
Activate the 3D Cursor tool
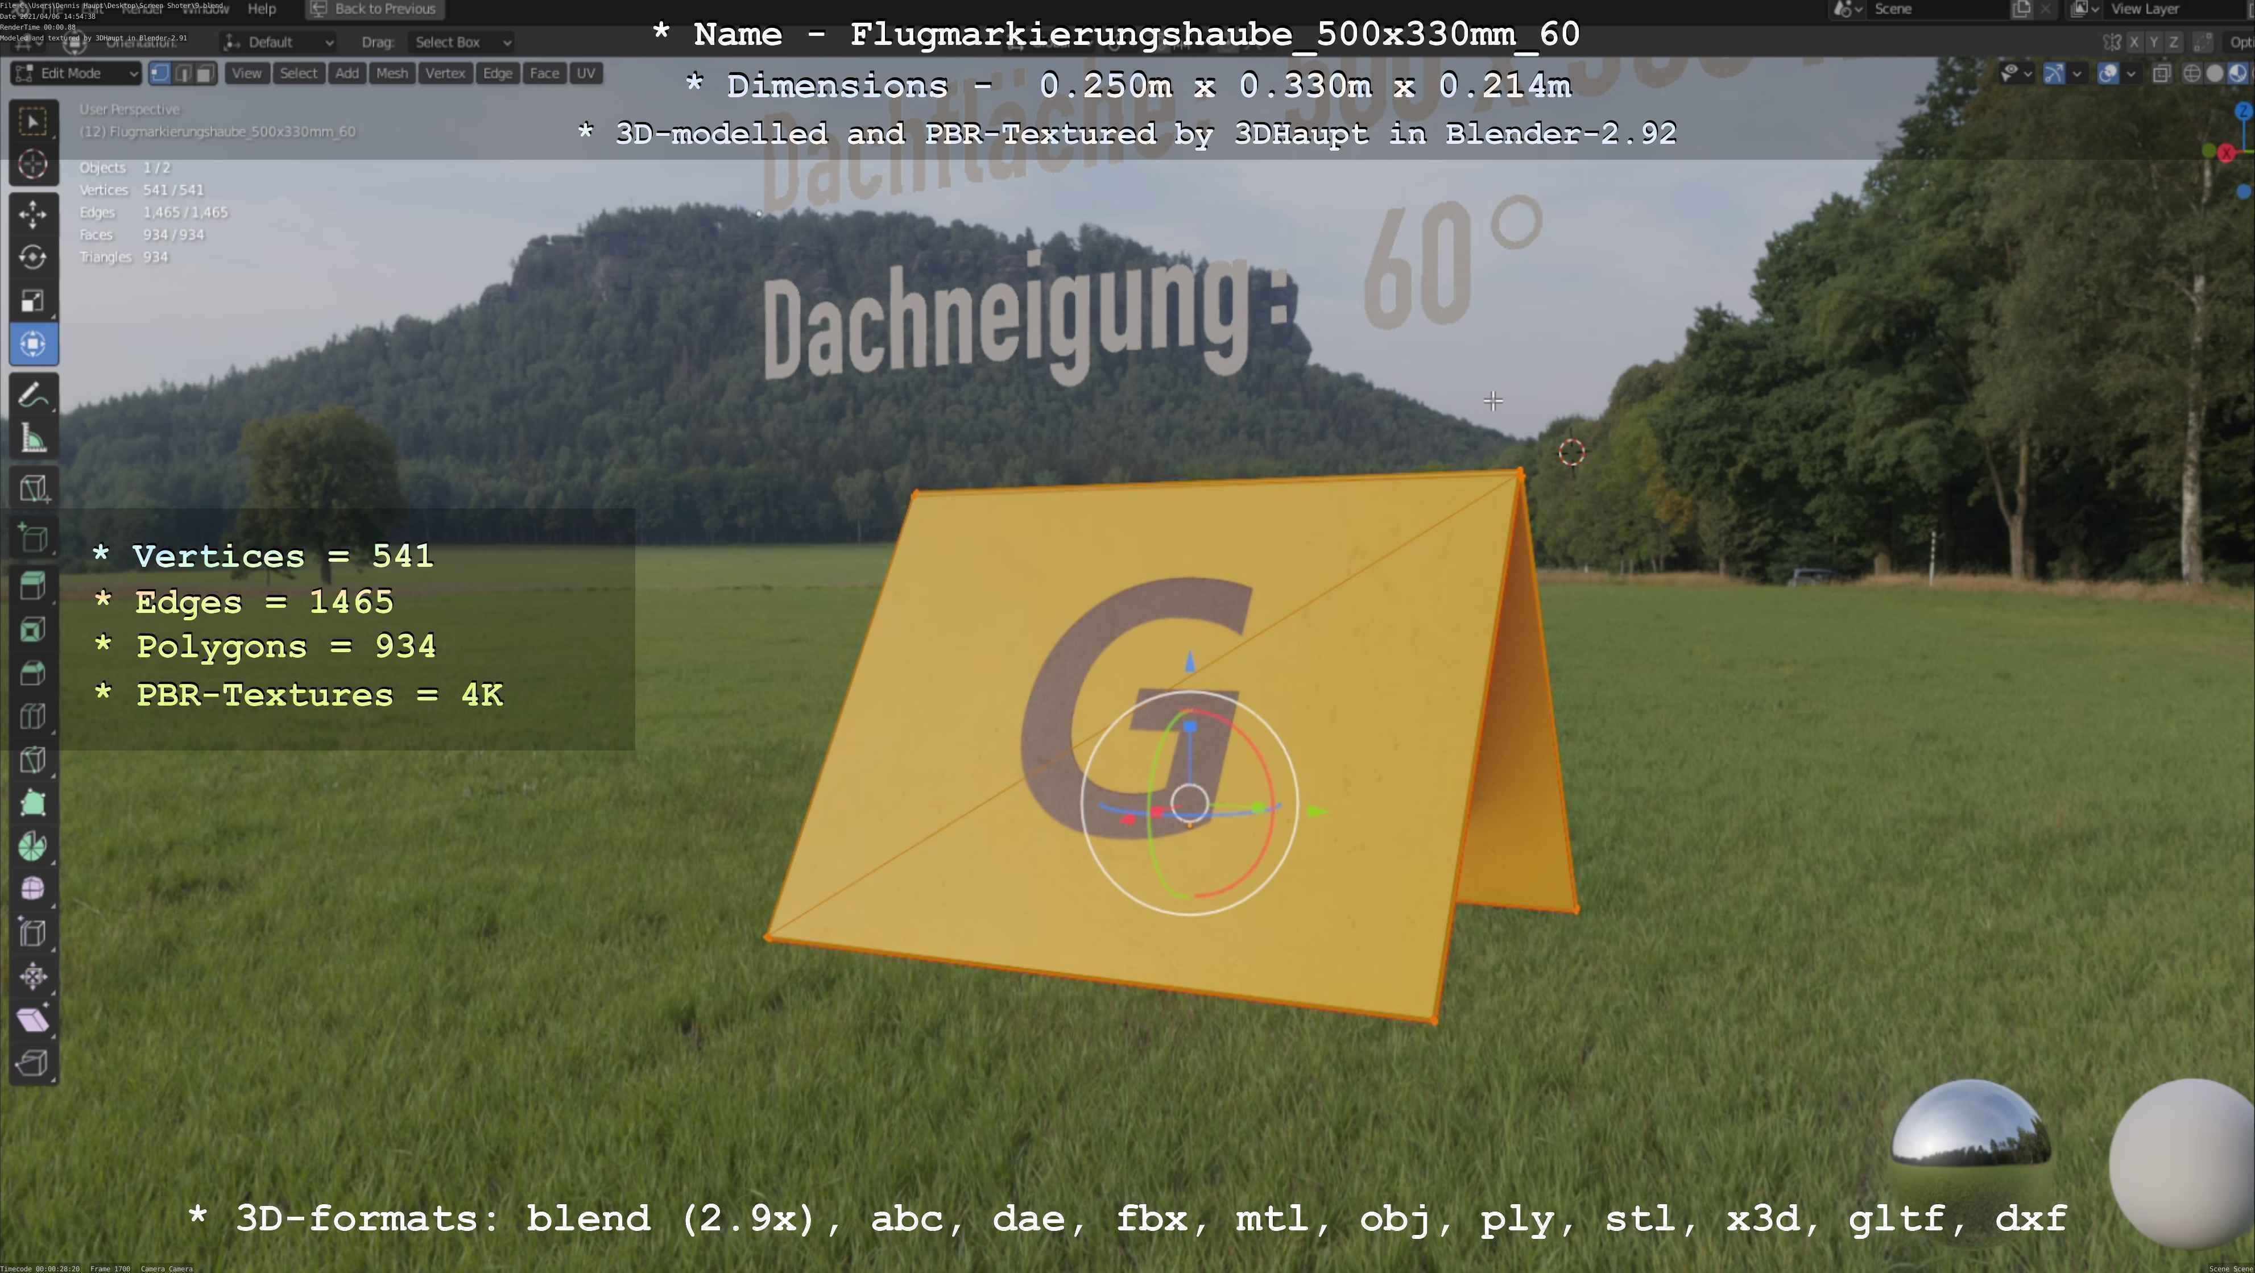pyautogui.click(x=33, y=164)
